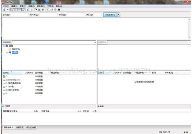Collapse the 桌面 desktop tree node
Viewport: 192px width, 134px height.
point(4,46)
